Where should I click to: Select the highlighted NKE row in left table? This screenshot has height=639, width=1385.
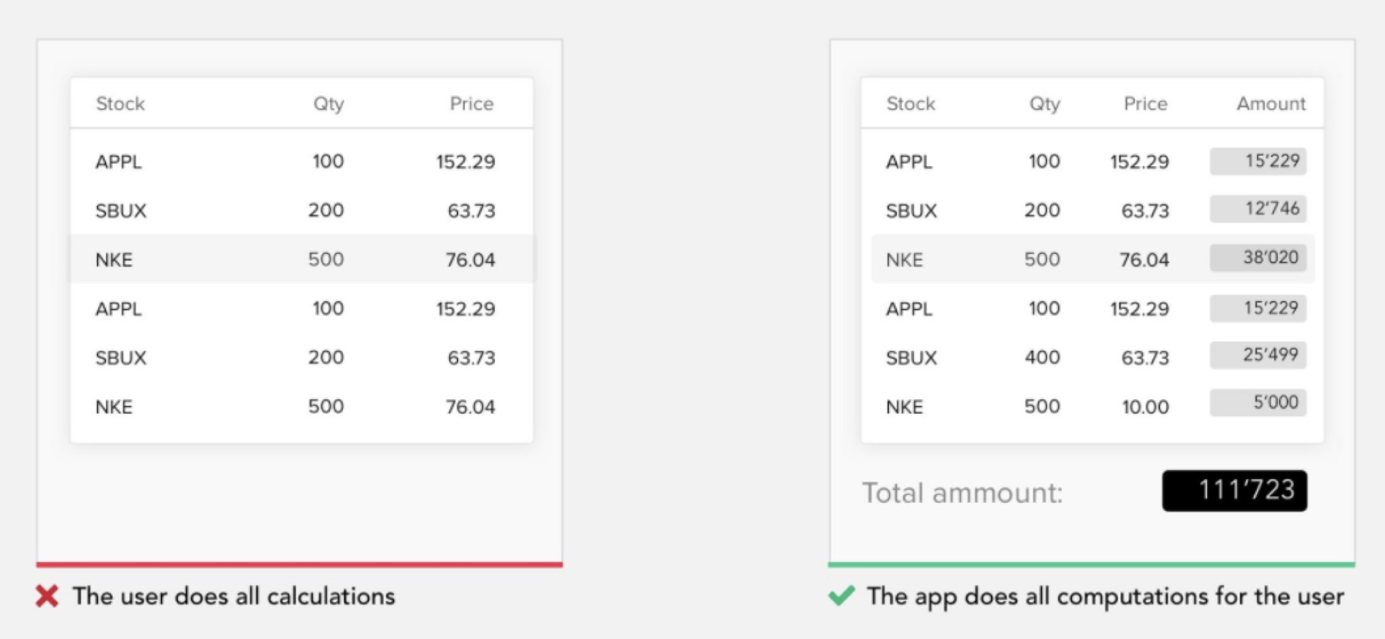coord(302,260)
